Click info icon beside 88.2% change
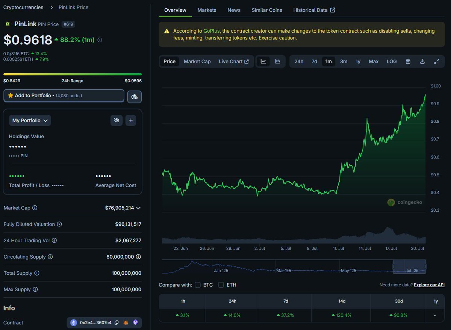This screenshot has width=451, height=330. point(100,40)
